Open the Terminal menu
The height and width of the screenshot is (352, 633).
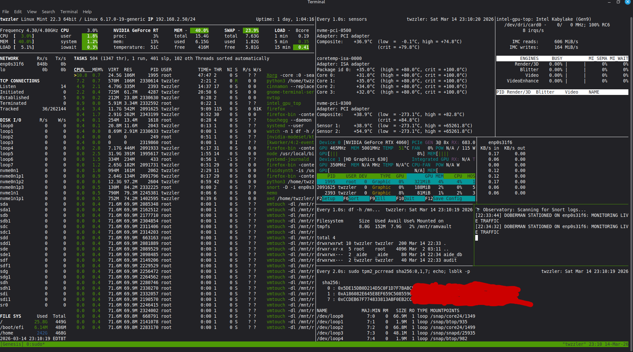(x=69, y=12)
